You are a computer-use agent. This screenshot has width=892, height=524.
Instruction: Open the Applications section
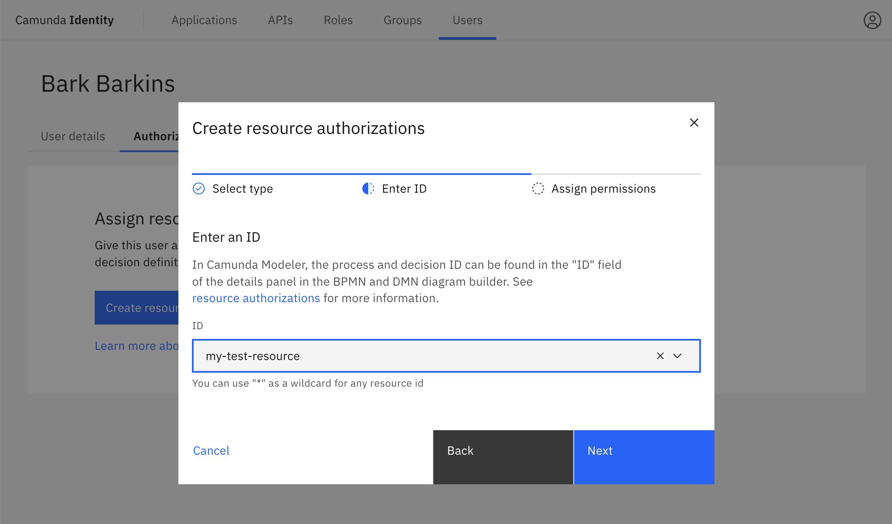point(204,20)
